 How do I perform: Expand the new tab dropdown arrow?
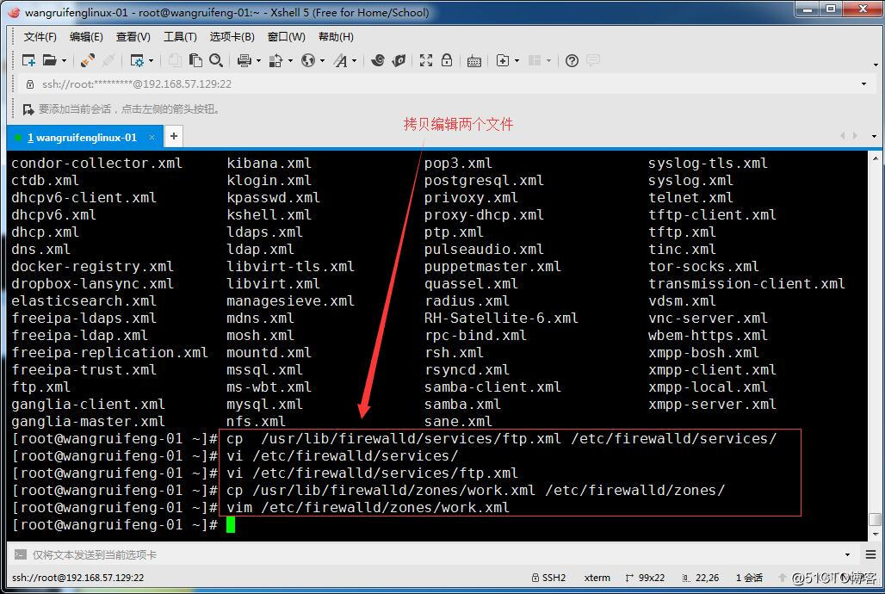[x=517, y=60]
